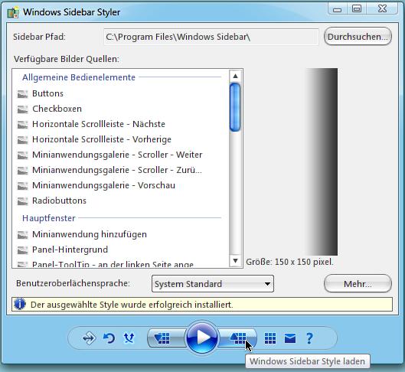Click the Hauptfenster group header
Screen dimensions: 405x372
click(49, 218)
